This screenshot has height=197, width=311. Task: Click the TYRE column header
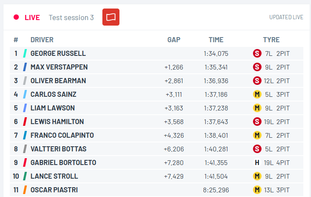(x=271, y=40)
